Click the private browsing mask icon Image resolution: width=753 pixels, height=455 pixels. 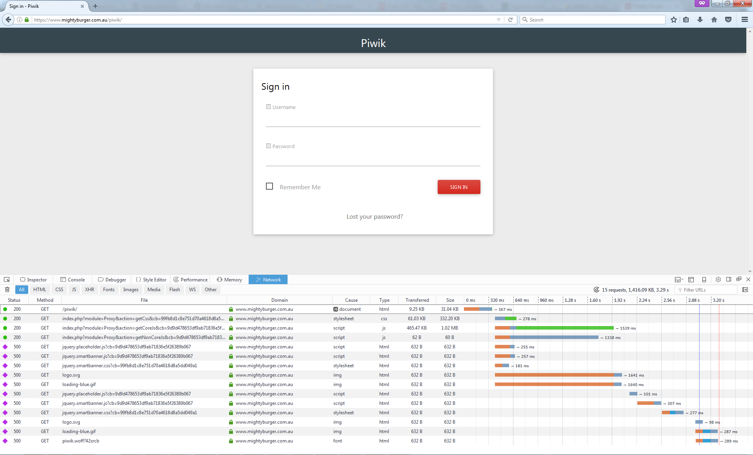tap(702, 3)
